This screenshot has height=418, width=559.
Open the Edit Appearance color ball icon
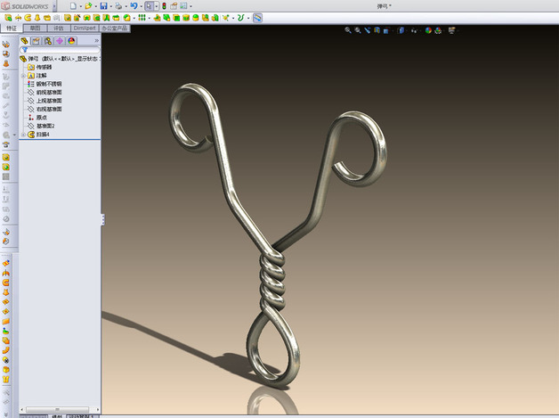(428, 30)
